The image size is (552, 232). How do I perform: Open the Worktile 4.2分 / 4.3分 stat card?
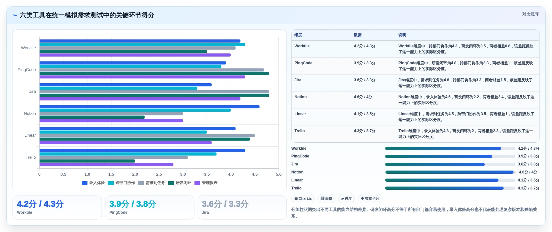coord(57,207)
